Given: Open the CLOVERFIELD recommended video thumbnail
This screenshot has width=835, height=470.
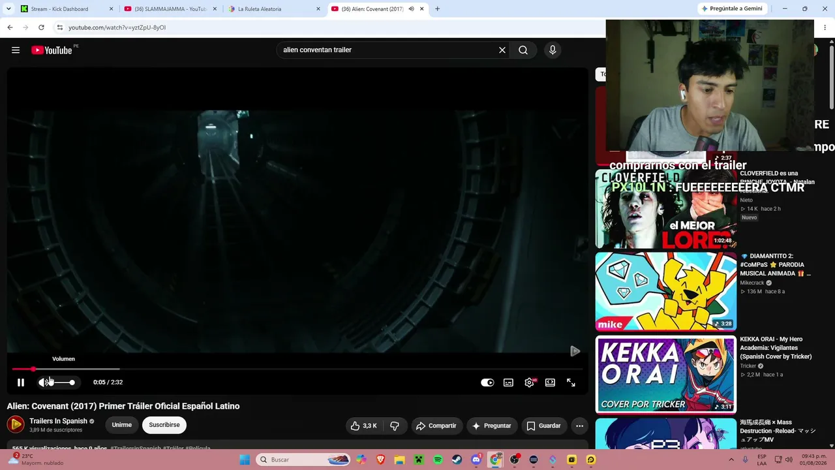Looking at the screenshot, I should point(665,209).
